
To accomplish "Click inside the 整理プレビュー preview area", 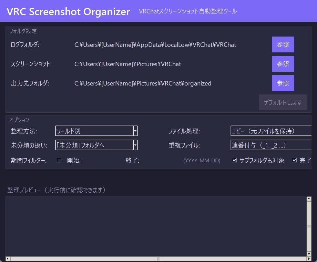I will pos(155,226).
